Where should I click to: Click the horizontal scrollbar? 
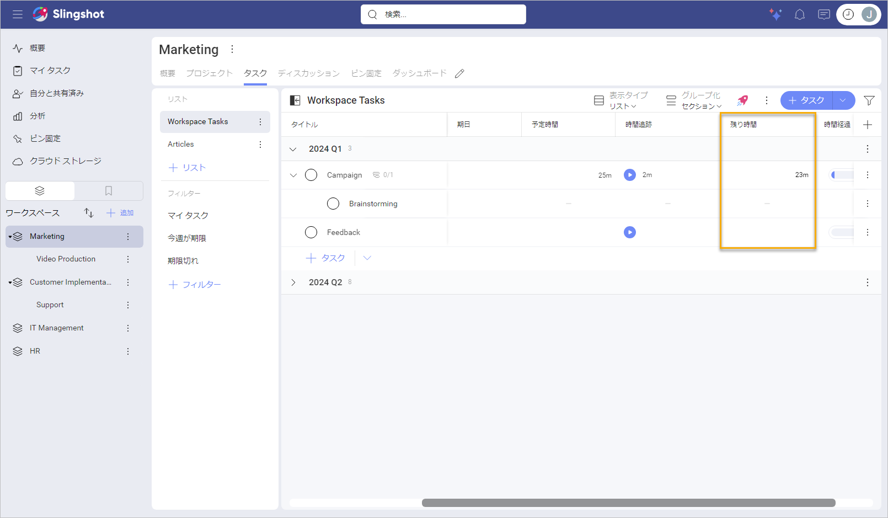point(629,503)
